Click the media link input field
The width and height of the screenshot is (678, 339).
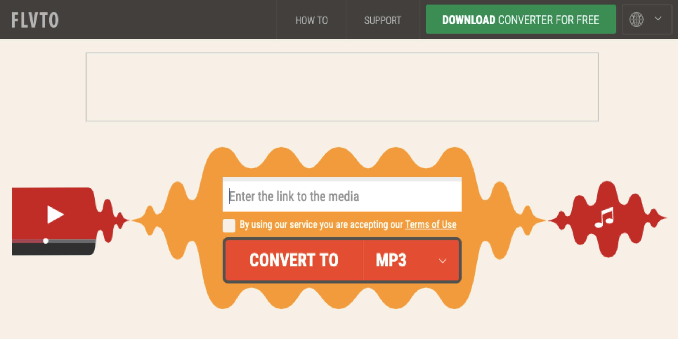click(339, 196)
